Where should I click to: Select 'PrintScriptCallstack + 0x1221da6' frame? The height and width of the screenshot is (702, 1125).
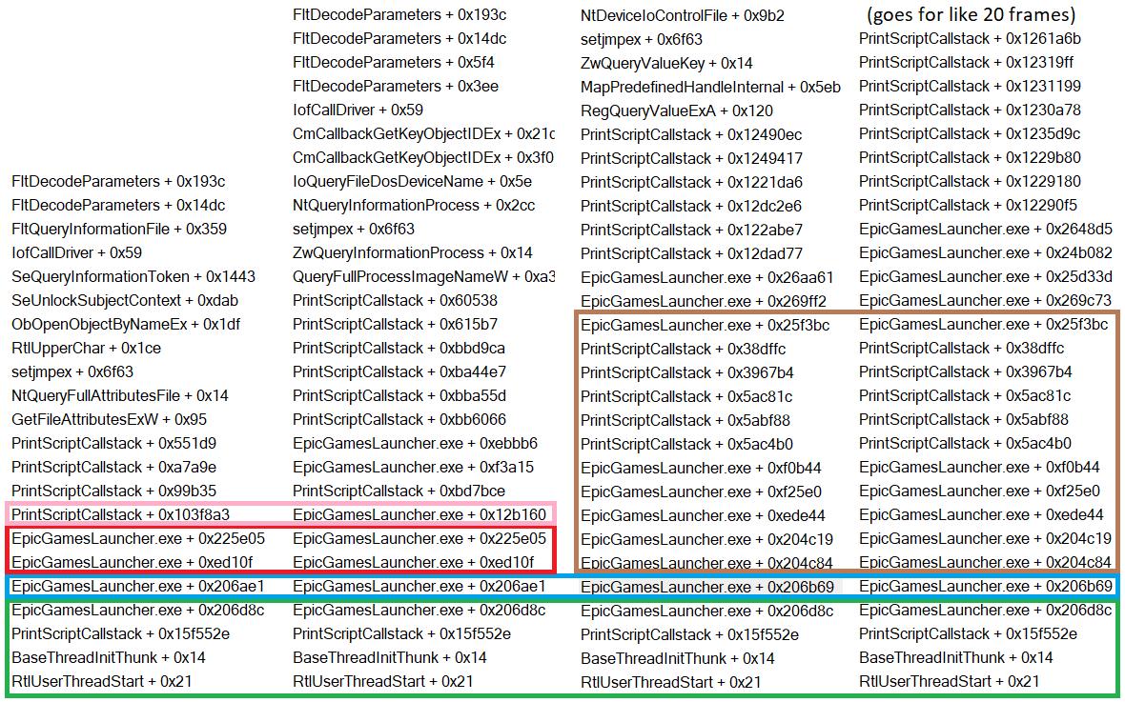pos(691,182)
